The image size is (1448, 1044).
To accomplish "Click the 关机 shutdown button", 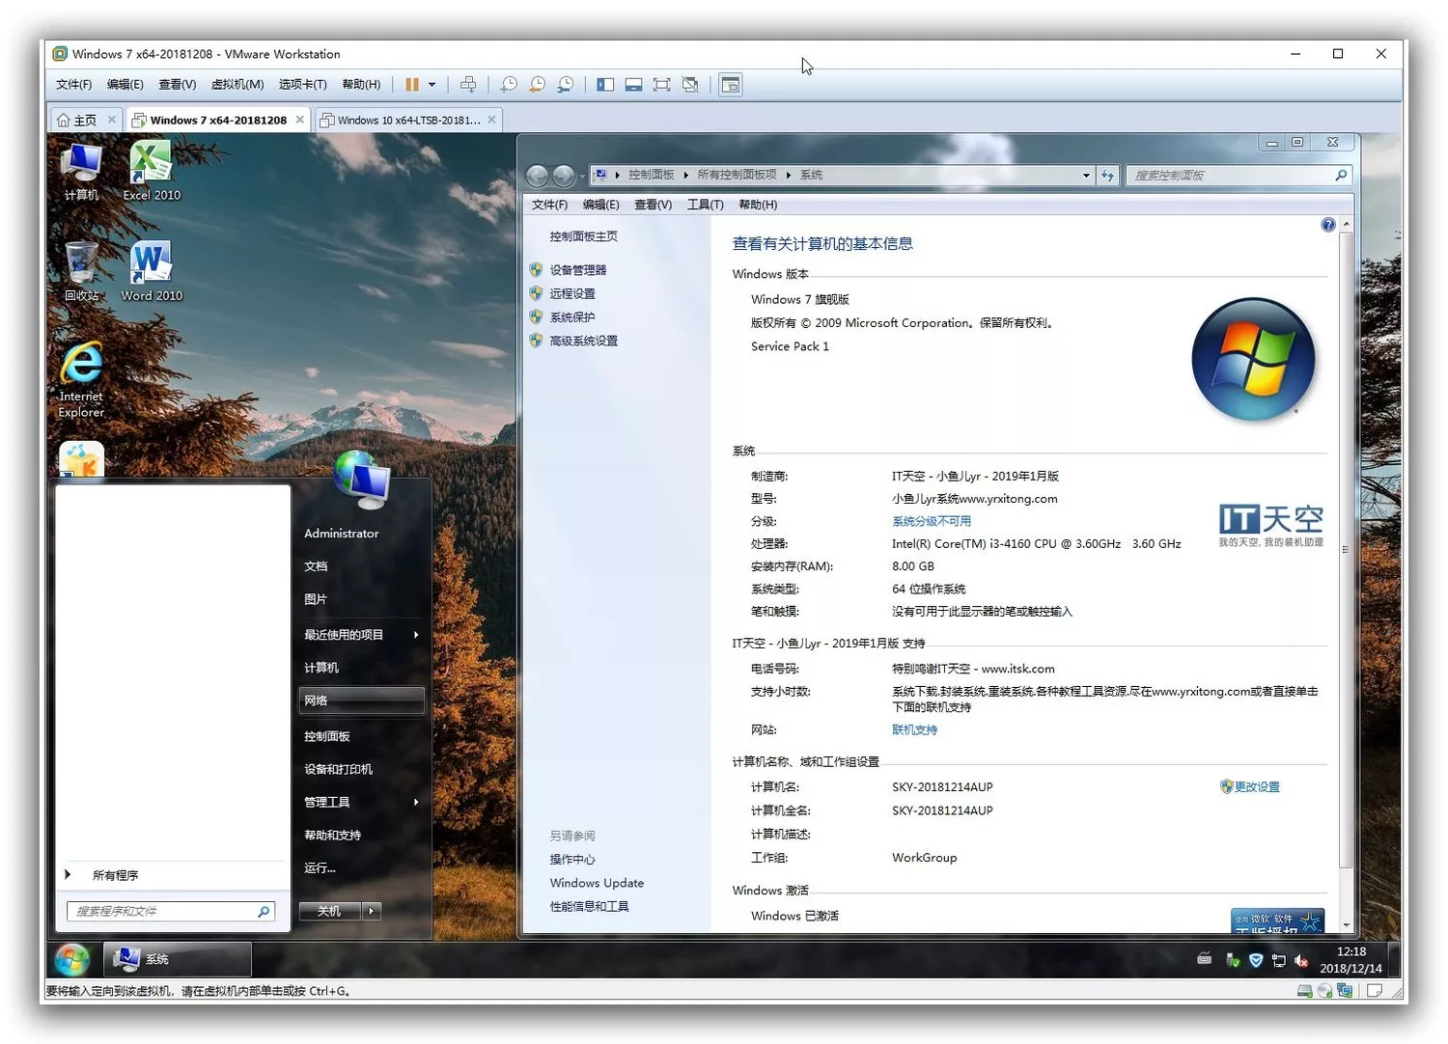I will pos(329,911).
